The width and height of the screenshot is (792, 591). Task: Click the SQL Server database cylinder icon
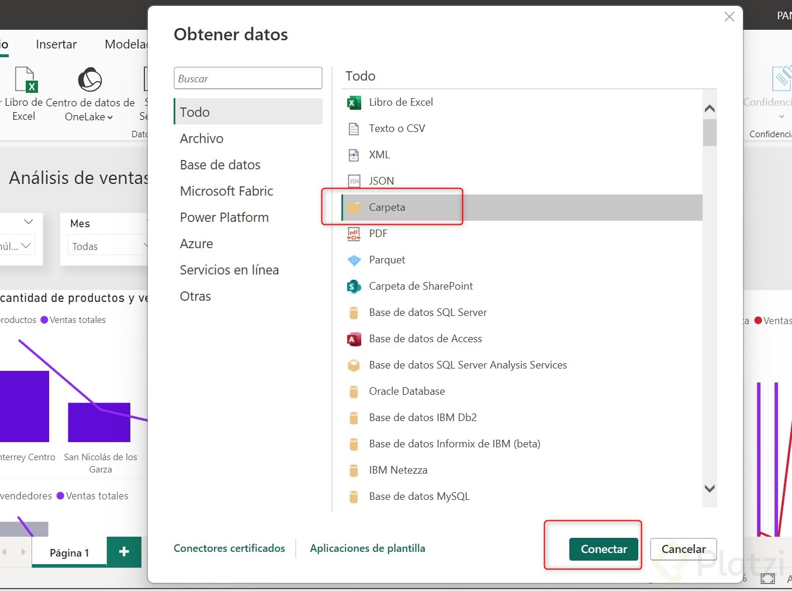[354, 313]
